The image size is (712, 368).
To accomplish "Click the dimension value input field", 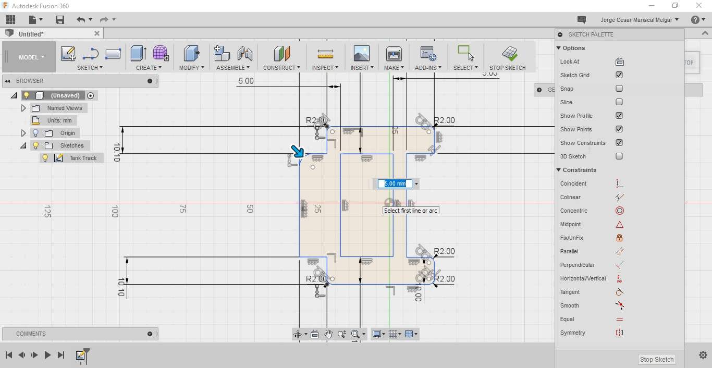I will tap(395, 183).
